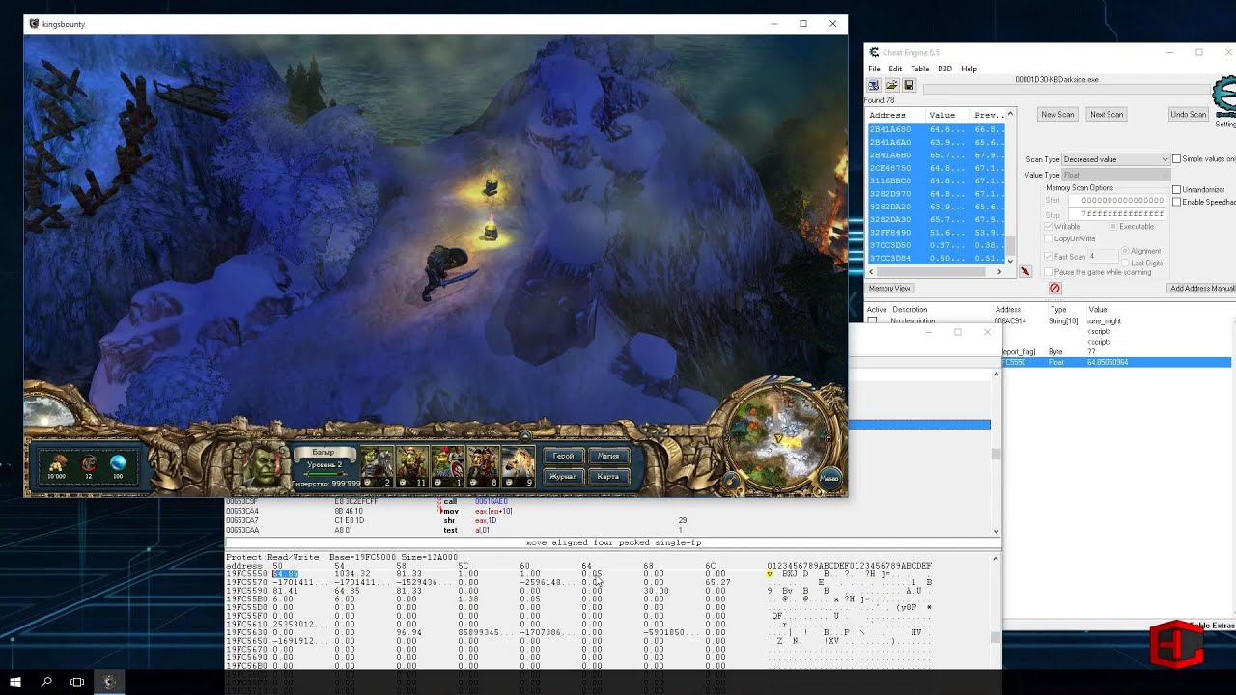Open the Table menu

919,69
